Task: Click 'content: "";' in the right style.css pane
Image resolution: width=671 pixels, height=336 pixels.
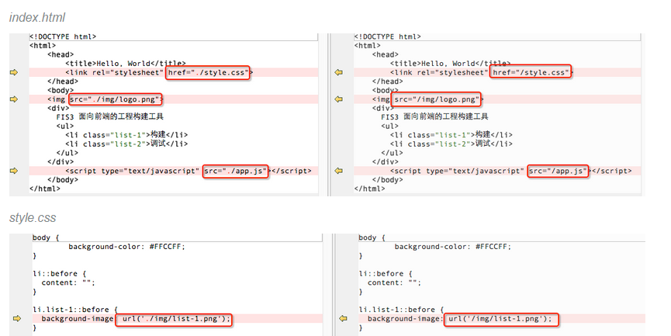Action: [394, 282]
